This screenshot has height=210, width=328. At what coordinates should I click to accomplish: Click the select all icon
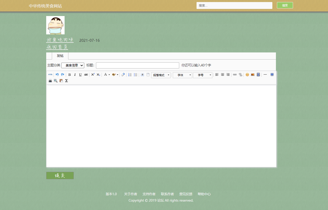coord(142,75)
